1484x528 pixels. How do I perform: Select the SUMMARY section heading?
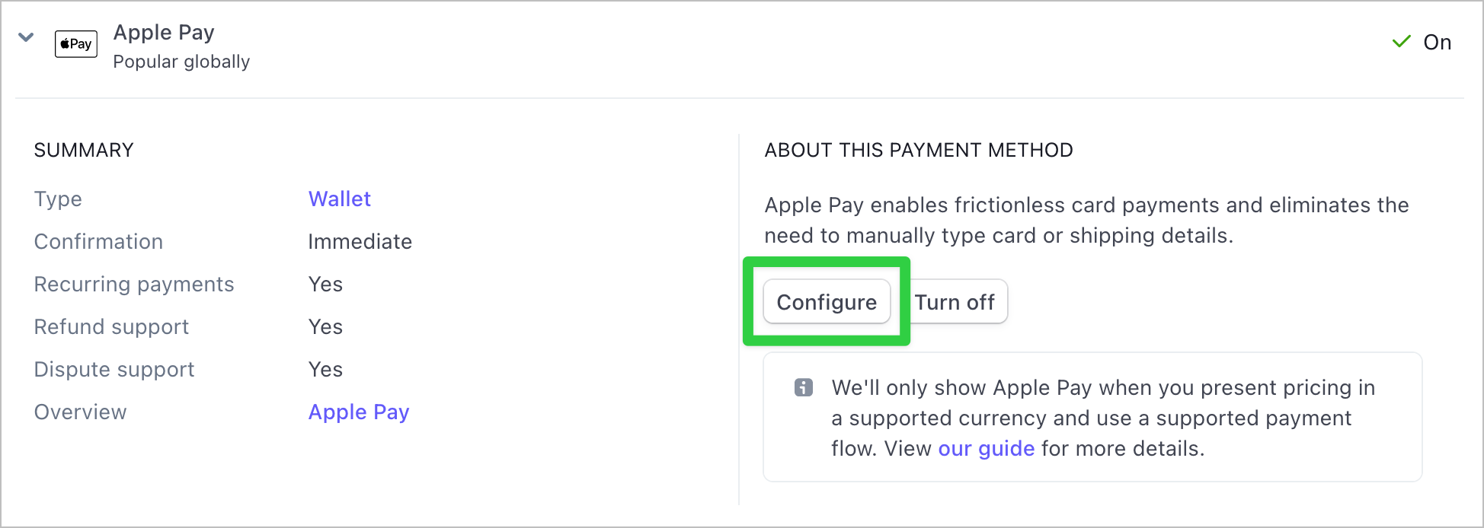[84, 150]
